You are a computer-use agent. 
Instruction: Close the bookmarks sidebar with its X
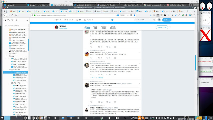27,20
